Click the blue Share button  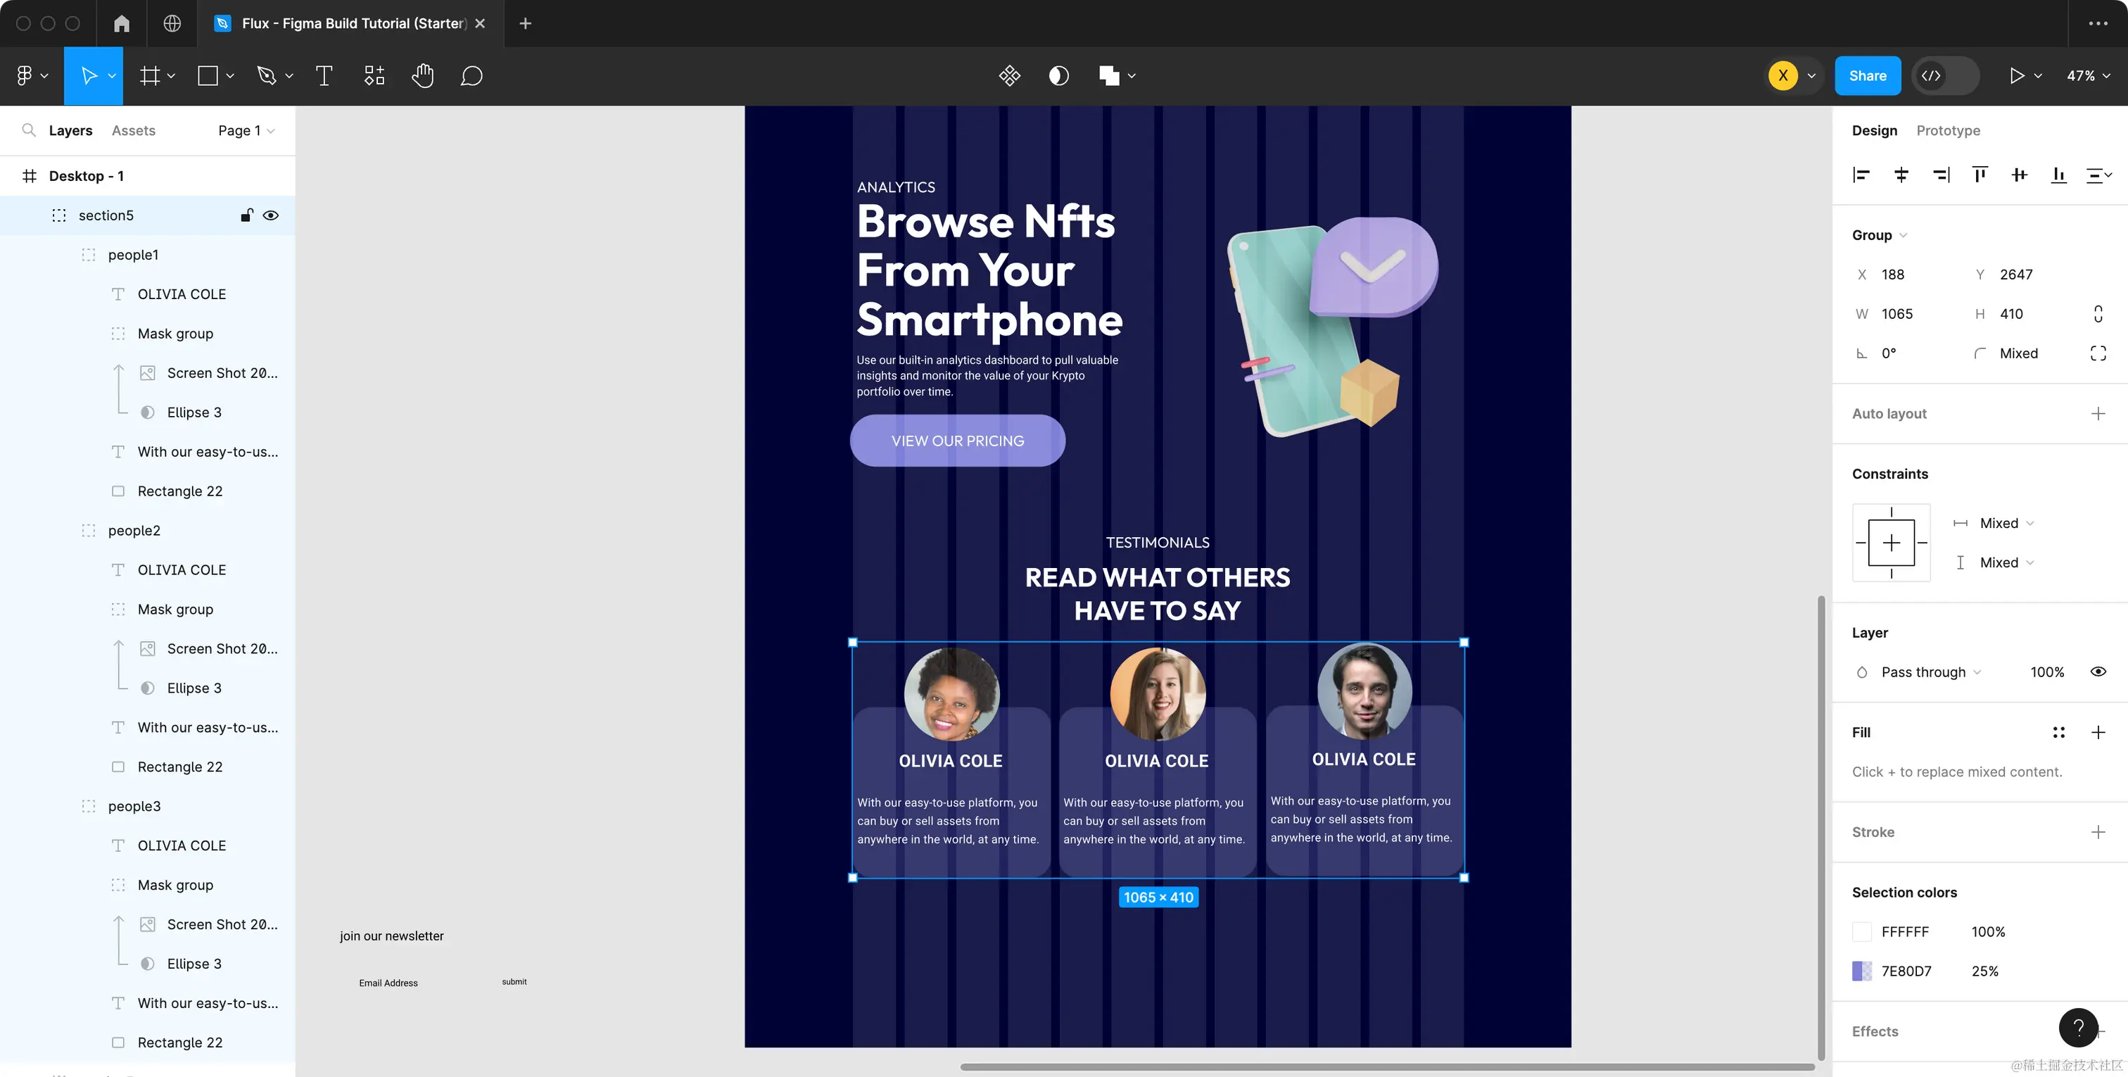coord(1867,76)
